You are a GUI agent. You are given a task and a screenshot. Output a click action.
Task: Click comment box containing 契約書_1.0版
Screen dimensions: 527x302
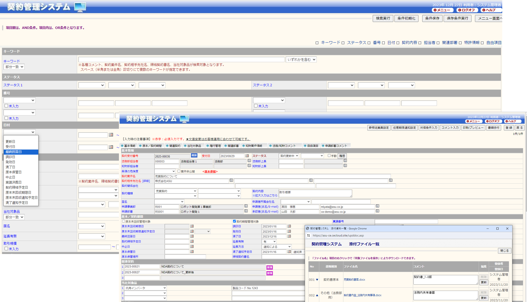[x=446, y=280]
